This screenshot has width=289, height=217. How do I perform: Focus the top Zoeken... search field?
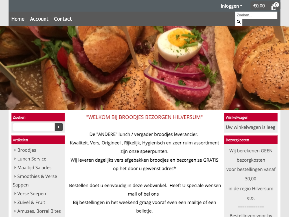(256, 15)
